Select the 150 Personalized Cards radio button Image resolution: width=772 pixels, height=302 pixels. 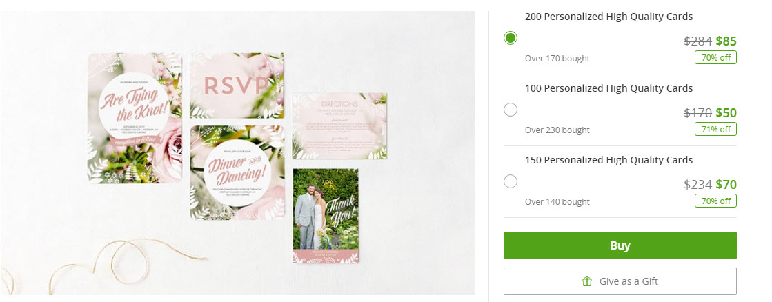pyautogui.click(x=511, y=181)
